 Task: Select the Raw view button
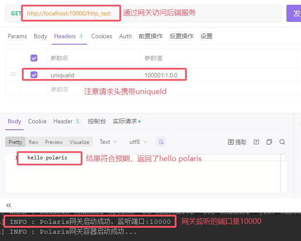point(33,142)
